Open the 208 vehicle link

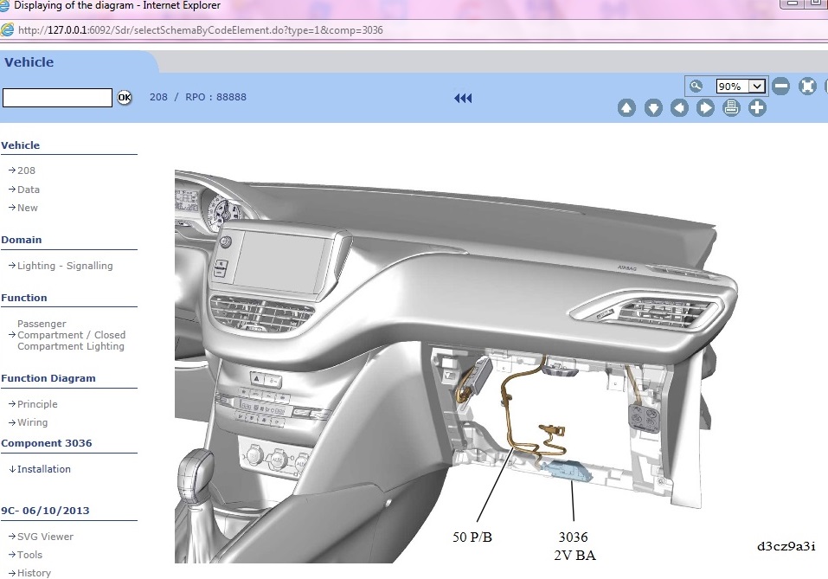(x=26, y=170)
